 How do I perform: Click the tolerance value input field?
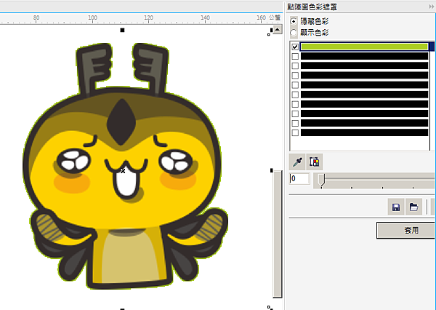pos(299,178)
